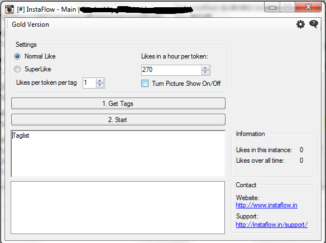
Task: Click the 270 likes per hour field
Action: (171, 70)
